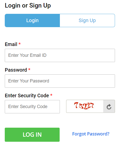
Task: Click the red asterisk beside Email
Action: coord(20,44)
